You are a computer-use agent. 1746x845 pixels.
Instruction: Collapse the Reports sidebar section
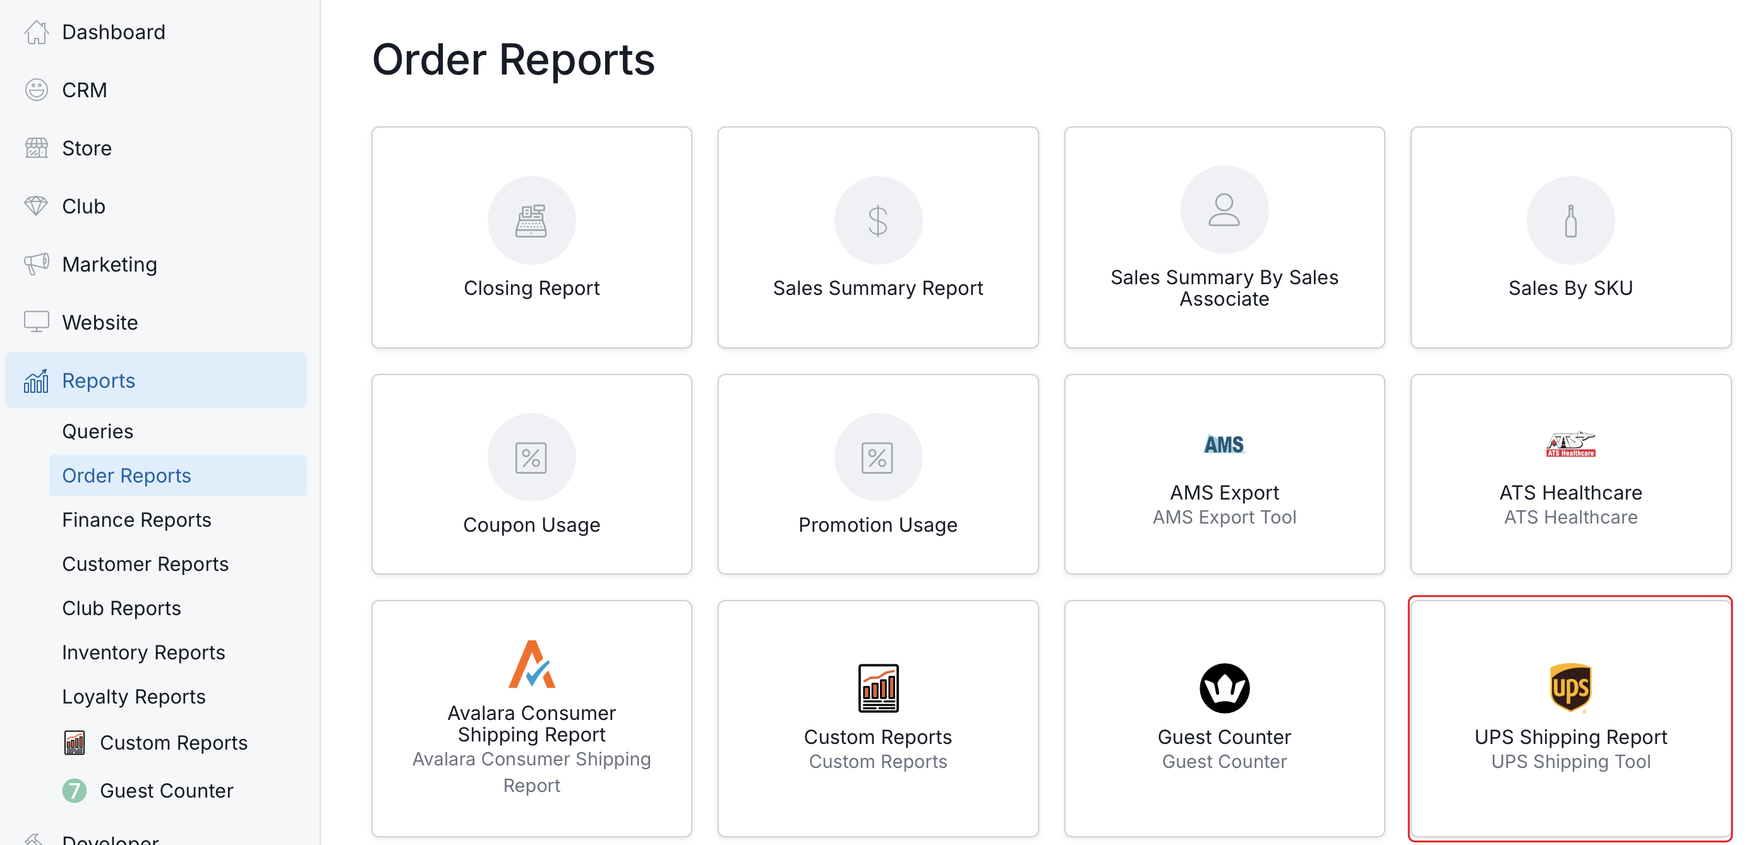pyautogui.click(x=99, y=380)
